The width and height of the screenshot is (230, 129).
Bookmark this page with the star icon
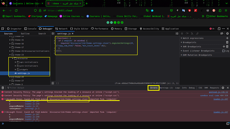click(x=152, y=11)
